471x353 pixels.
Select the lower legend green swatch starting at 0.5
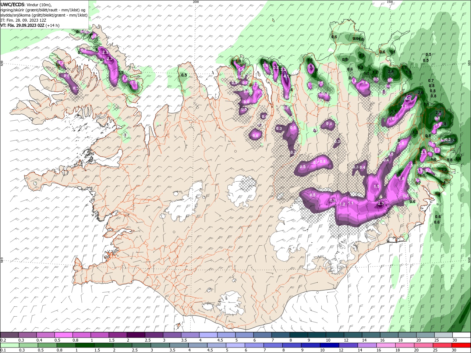click(x=47, y=345)
